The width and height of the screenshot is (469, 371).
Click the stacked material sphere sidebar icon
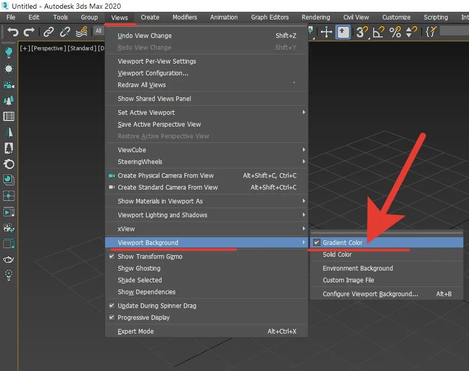click(x=9, y=180)
